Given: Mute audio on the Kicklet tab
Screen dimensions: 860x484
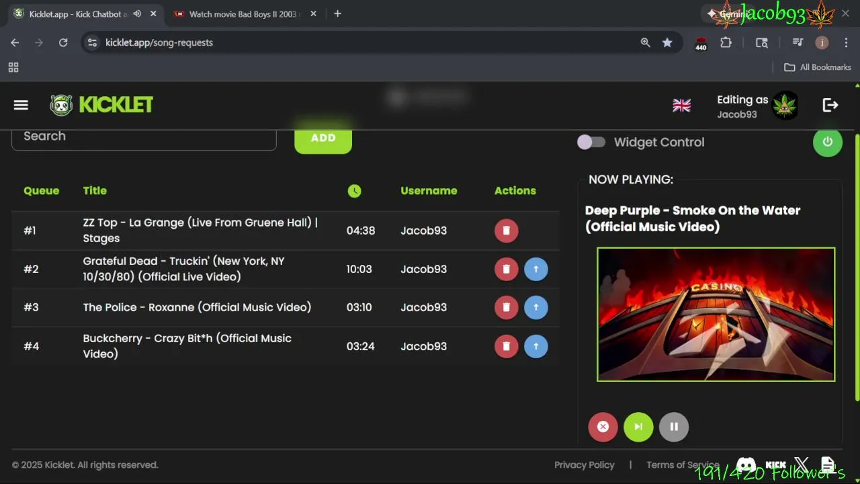Looking at the screenshot, I should point(137,13).
